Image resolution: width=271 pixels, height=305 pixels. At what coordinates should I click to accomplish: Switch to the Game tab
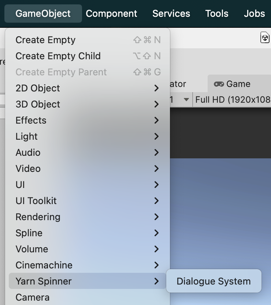[x=232, y=84]
